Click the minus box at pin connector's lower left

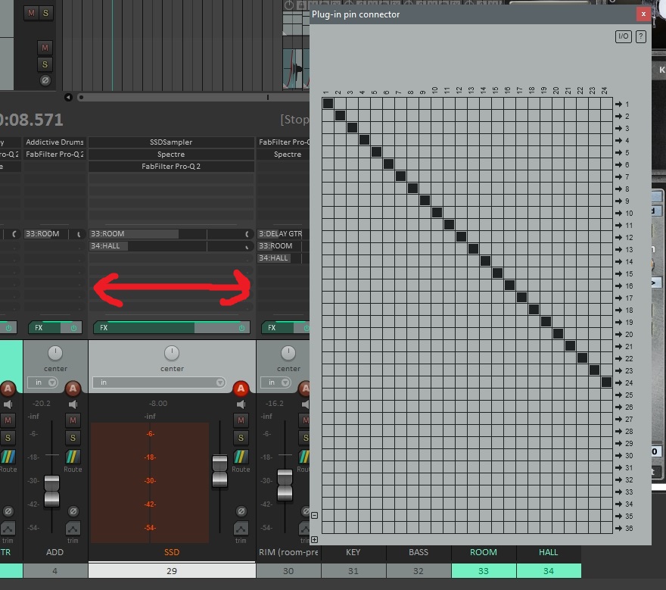[x=314, y=515]
